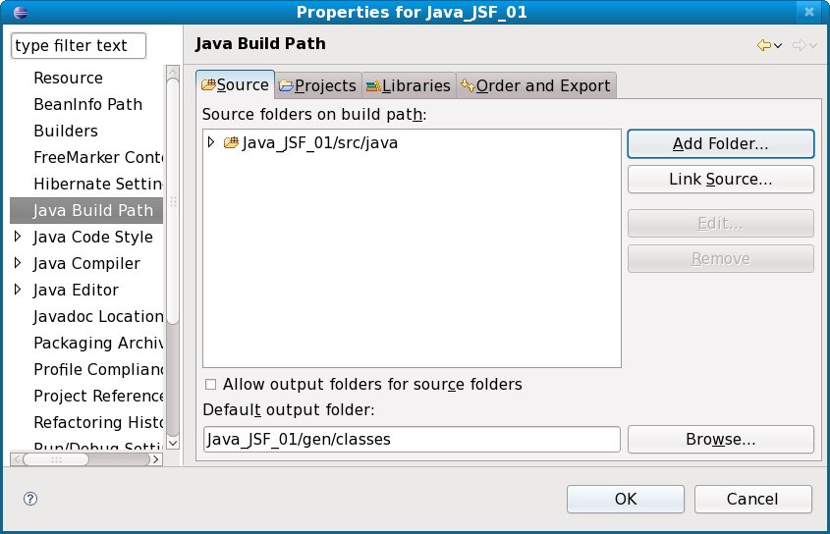The image size is (830, 534).
Task: Click the Browse... button for output folder
Action: click(x=720, y=439)
